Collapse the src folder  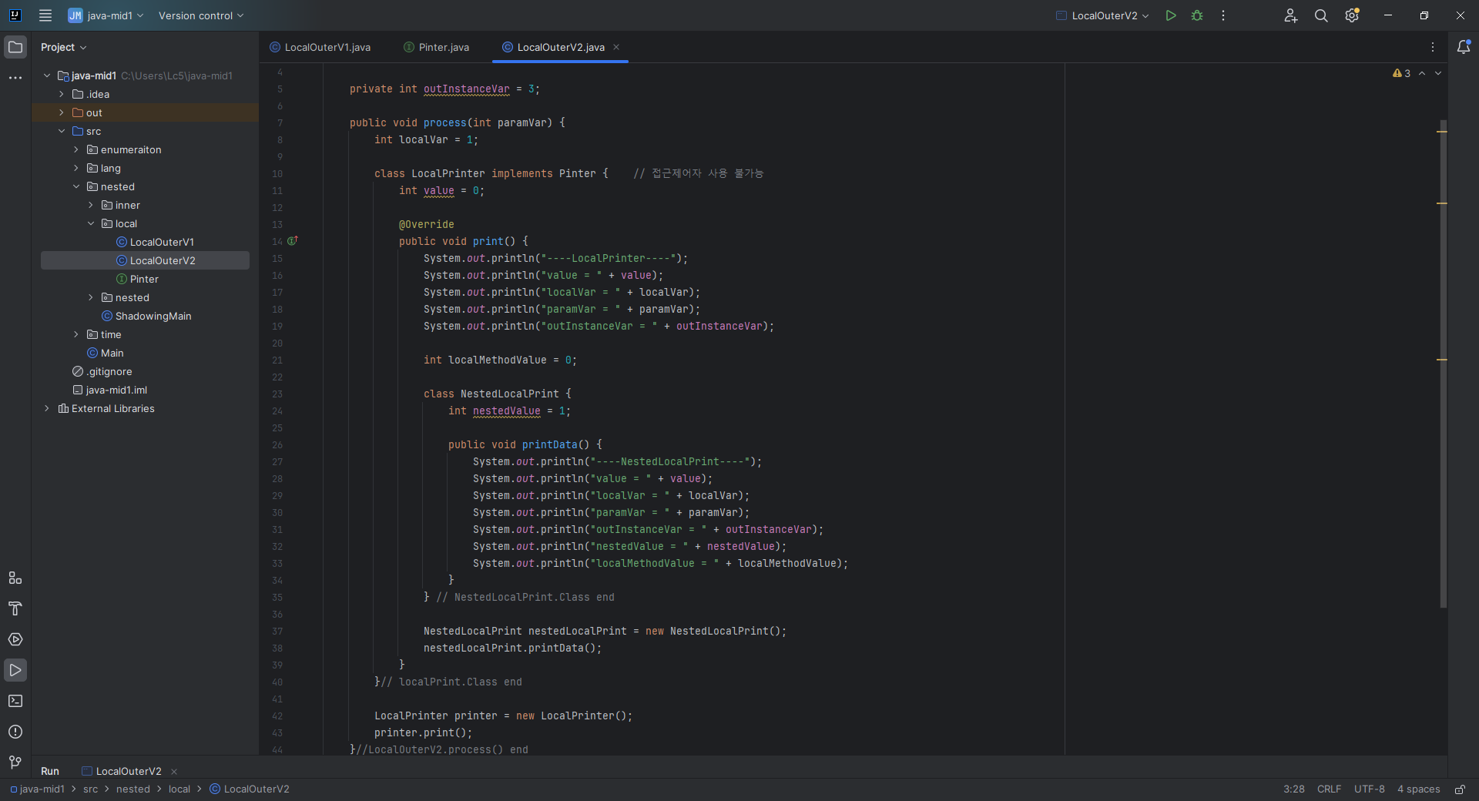tap(62, 131)
